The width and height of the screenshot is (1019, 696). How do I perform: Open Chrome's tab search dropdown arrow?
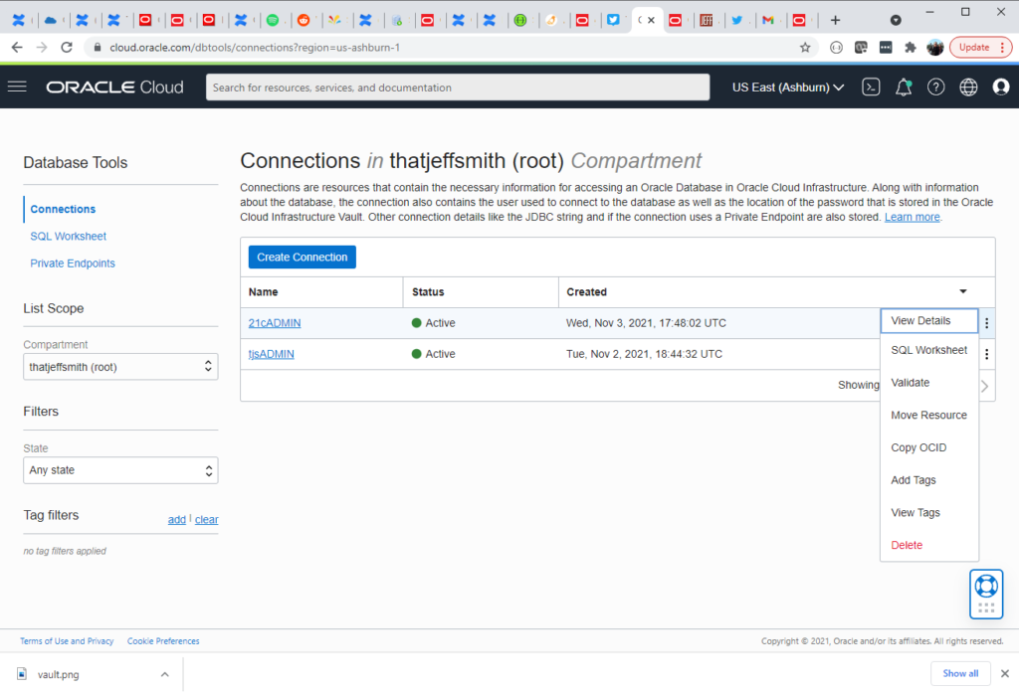896,20
